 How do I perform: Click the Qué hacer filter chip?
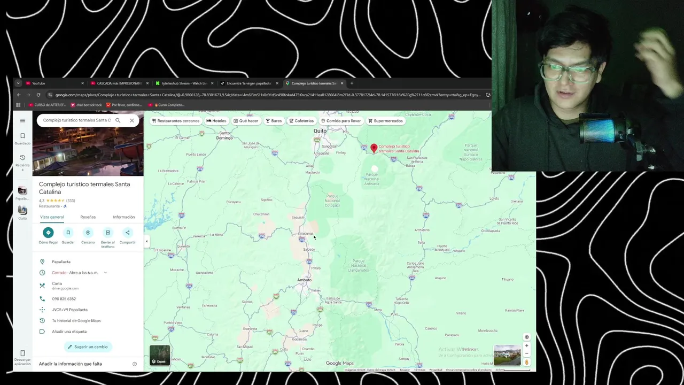coord(246,121)
